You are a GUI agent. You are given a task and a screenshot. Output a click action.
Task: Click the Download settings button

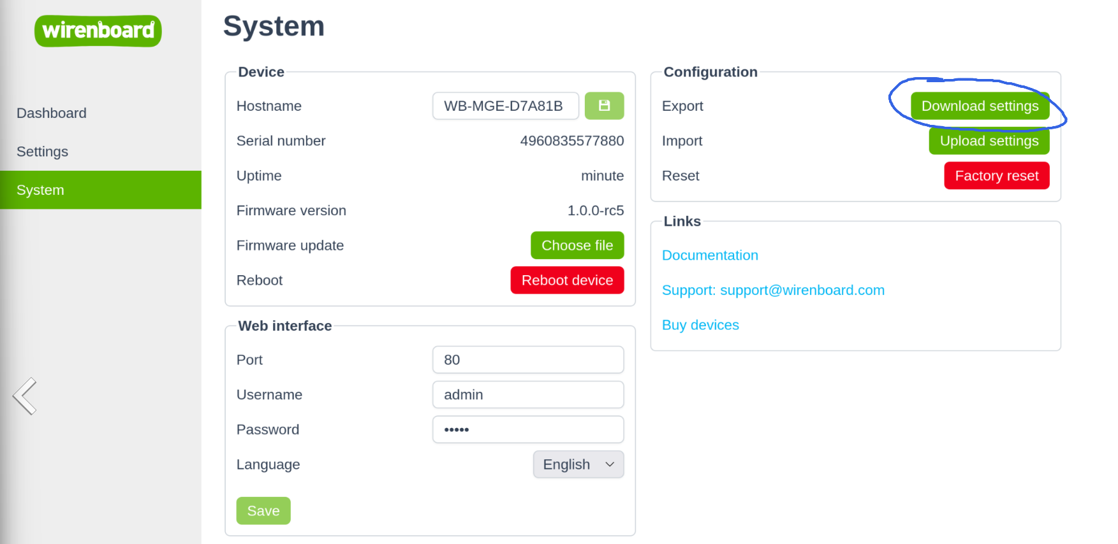[x=980, y=106]
